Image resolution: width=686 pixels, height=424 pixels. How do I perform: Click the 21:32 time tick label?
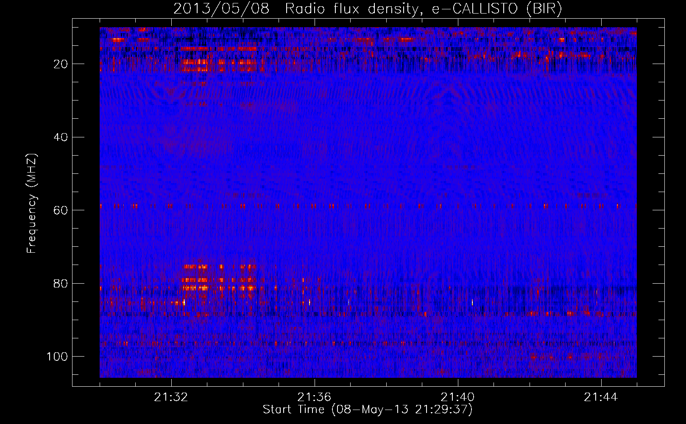[171, 397]
